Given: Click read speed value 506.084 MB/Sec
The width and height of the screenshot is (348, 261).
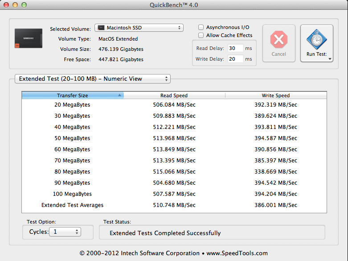Looking at the screenshot, I should coord(174,105).
